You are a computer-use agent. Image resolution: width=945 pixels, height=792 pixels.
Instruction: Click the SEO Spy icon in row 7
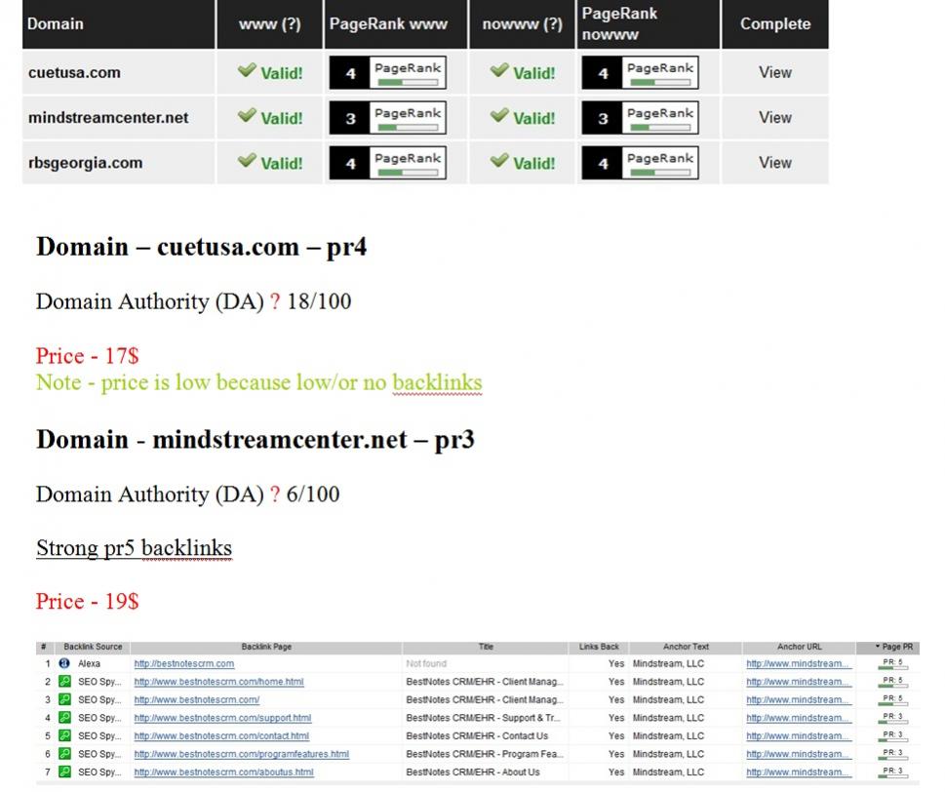pos(64,772)
